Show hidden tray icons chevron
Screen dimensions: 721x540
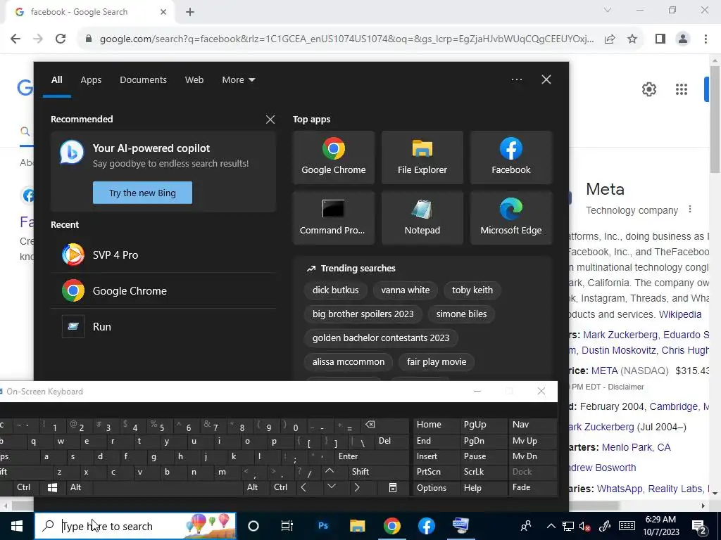(x=551, y=526)
